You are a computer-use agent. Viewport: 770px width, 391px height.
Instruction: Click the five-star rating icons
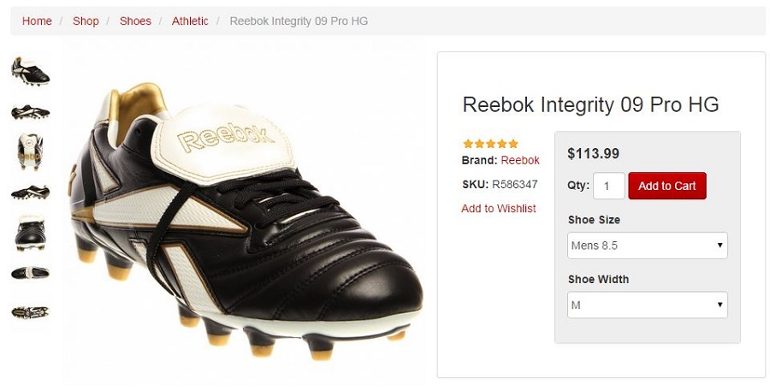[490, 144]
